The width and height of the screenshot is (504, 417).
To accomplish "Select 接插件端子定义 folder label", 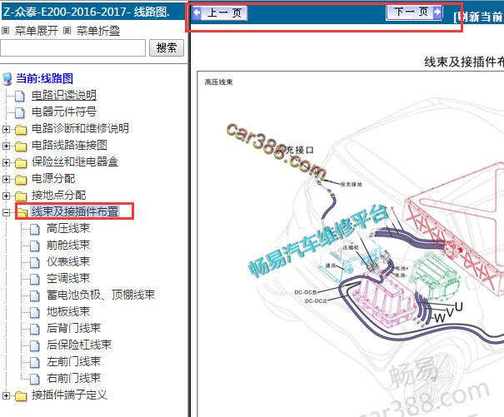I will tap(69, 395).
